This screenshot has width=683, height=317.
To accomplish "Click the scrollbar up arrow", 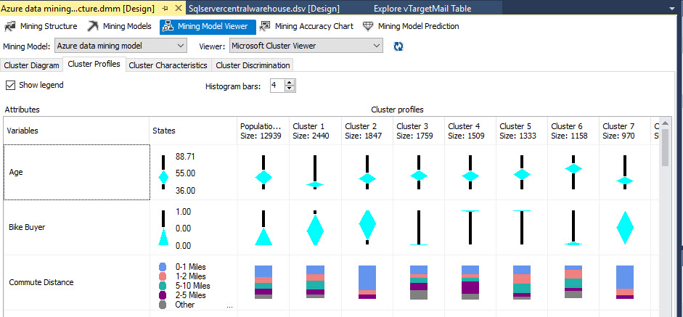I will pyautogui.click(x=665, y=122).
